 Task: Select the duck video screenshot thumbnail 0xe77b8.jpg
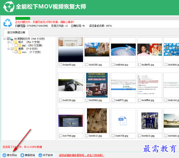pyautogui.click(x=71, y=121)
